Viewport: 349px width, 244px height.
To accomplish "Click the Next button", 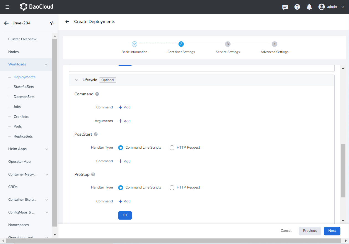I will click(332, 231).
